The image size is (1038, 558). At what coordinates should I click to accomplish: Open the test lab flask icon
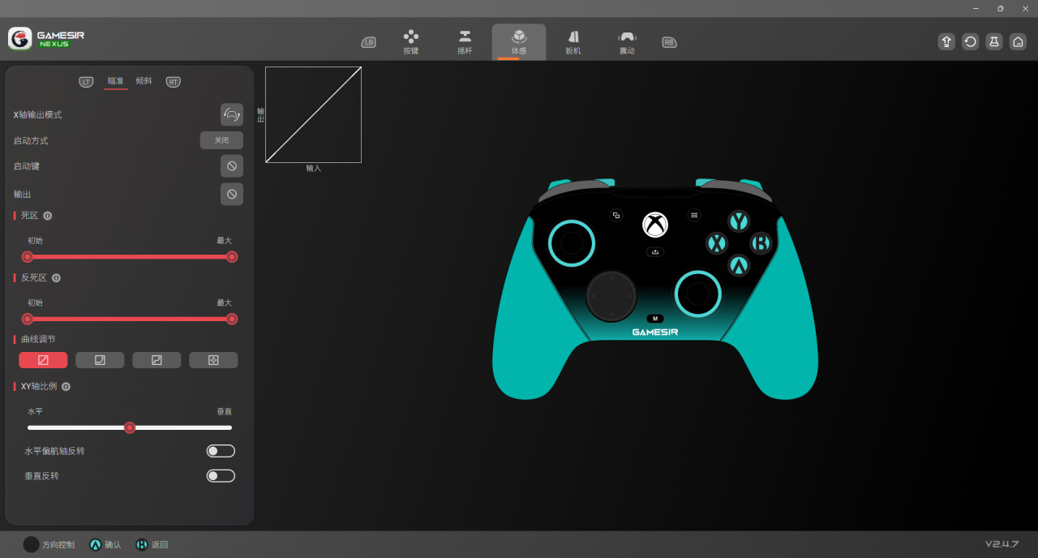[994, 41]
